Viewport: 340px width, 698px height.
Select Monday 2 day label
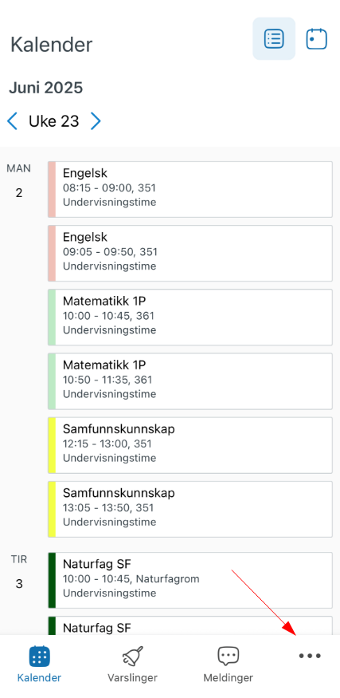(x=18, y=181)
